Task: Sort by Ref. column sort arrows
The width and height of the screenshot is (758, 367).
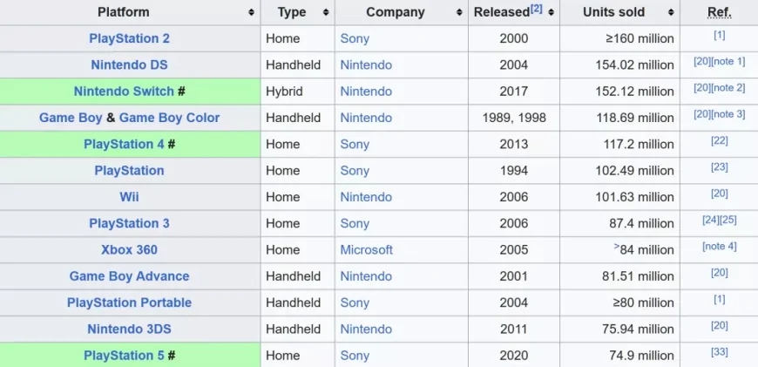Action: click(748, 12)
